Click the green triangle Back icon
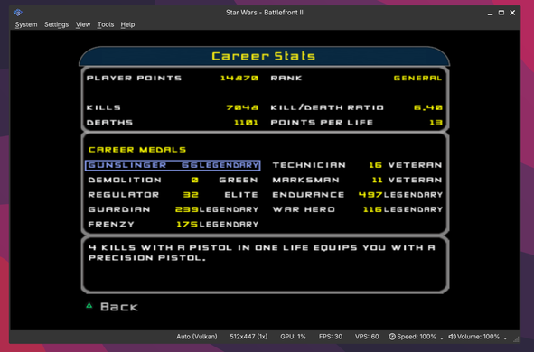The width and height of the screenshot is (534, 352). 89,306
